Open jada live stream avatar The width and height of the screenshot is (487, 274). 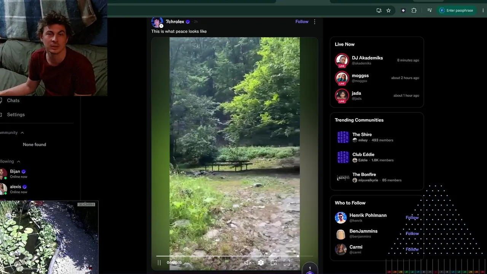point(342,96)
